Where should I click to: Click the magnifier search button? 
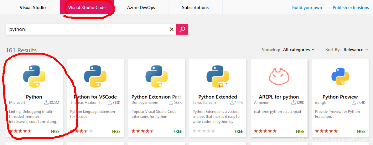182,29
